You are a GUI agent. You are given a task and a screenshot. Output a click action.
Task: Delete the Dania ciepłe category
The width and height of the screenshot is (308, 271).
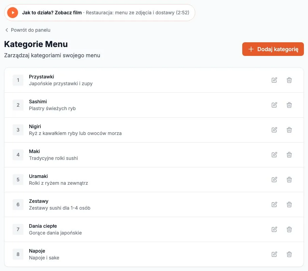coord(289,229)
